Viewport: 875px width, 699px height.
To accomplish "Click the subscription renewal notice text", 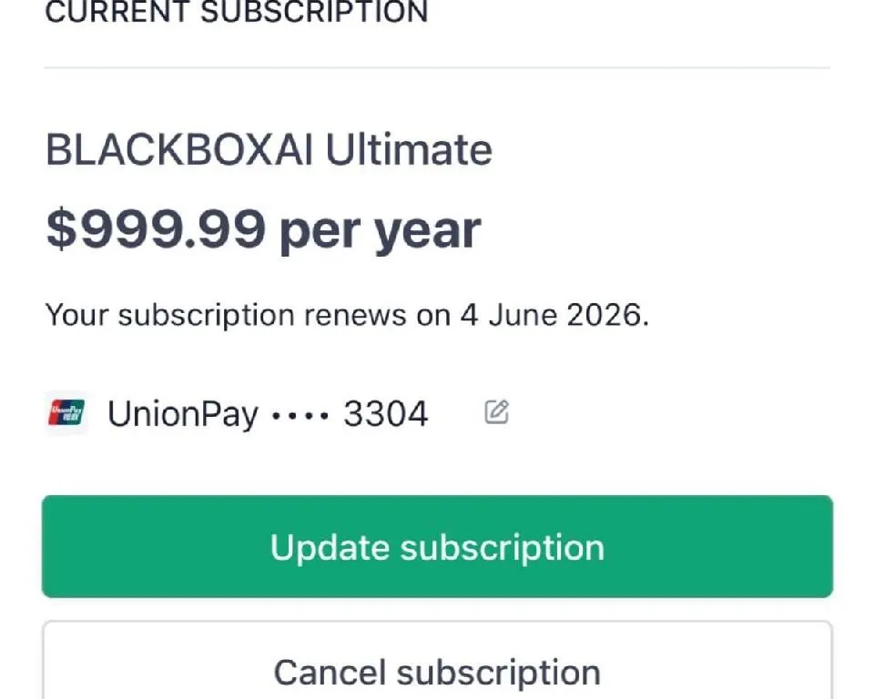I will pyautogui.click(x=347, y=316).
